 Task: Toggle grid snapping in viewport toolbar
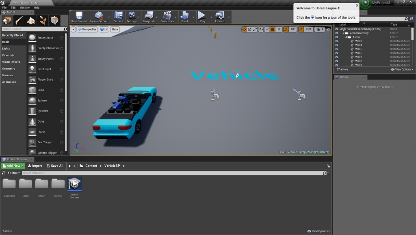click(272, 29)
